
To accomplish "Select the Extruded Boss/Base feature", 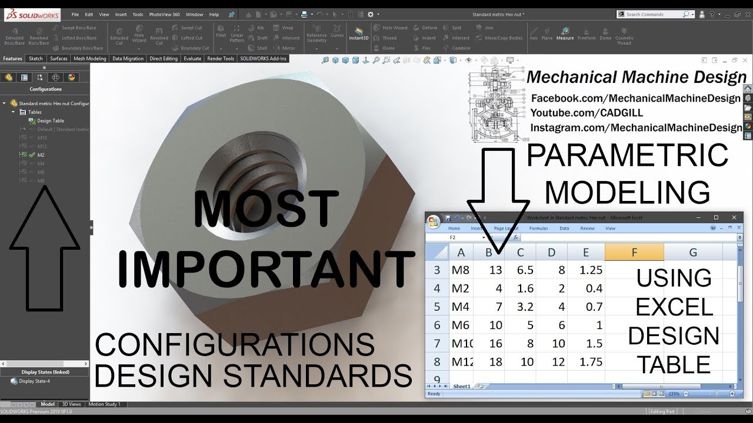I will point(15,35).
